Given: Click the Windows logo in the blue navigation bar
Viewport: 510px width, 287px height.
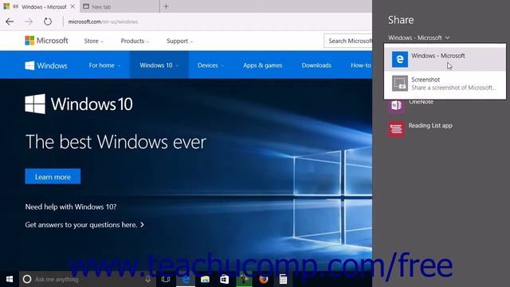Looking at the screenshot, I should 46,65.
